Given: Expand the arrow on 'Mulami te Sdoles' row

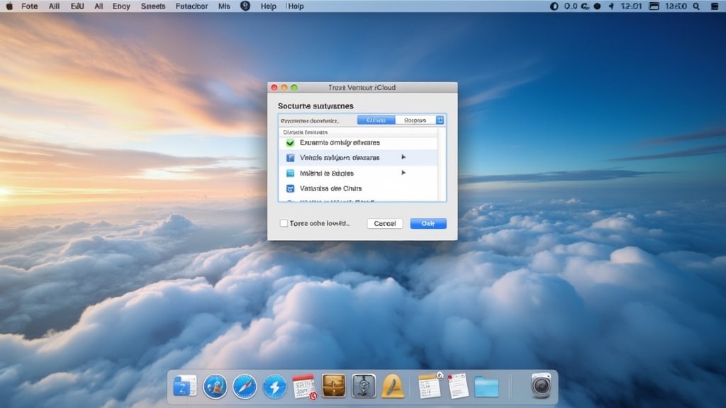Looking at the screenshot, I should (x=403, y=173).
